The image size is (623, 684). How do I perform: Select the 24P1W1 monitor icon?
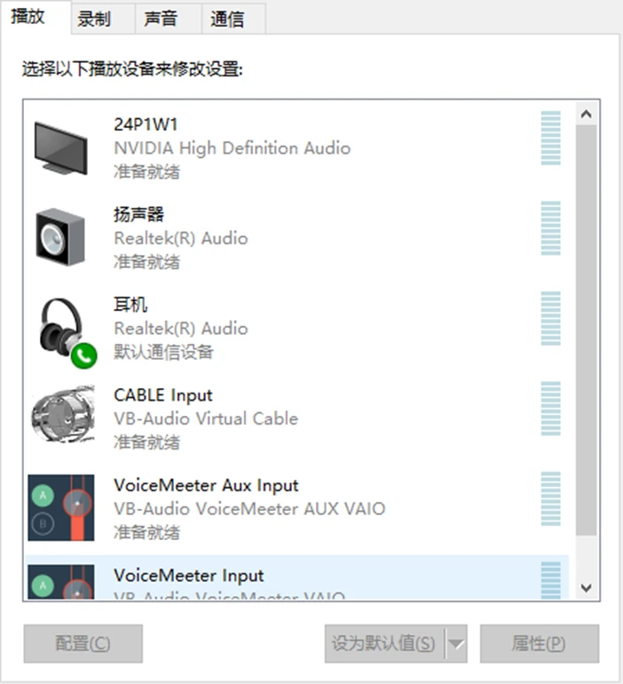pyautogui.click(x=61, y=148)
